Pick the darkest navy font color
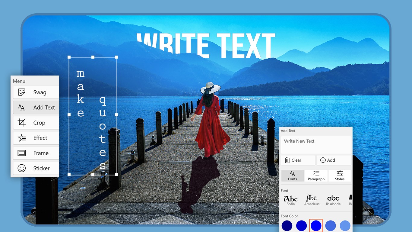 (x=287, y=226)
